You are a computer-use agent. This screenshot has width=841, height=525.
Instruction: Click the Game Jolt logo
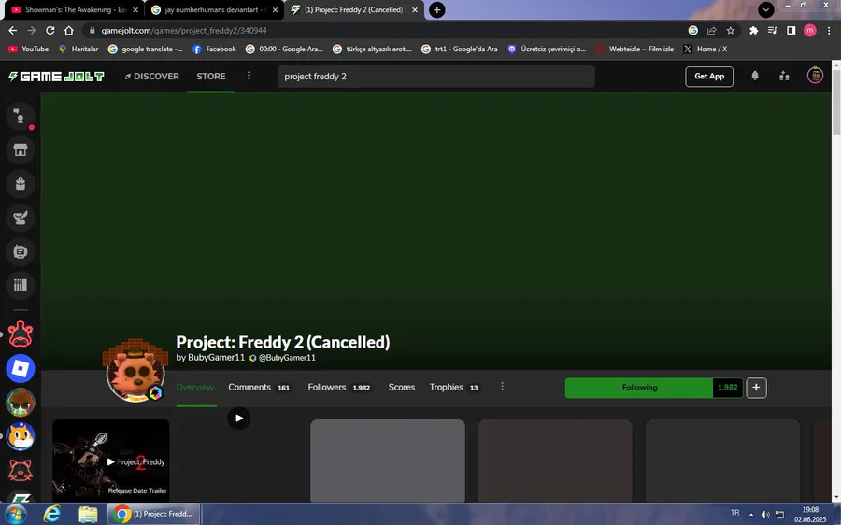pos(56,77)
